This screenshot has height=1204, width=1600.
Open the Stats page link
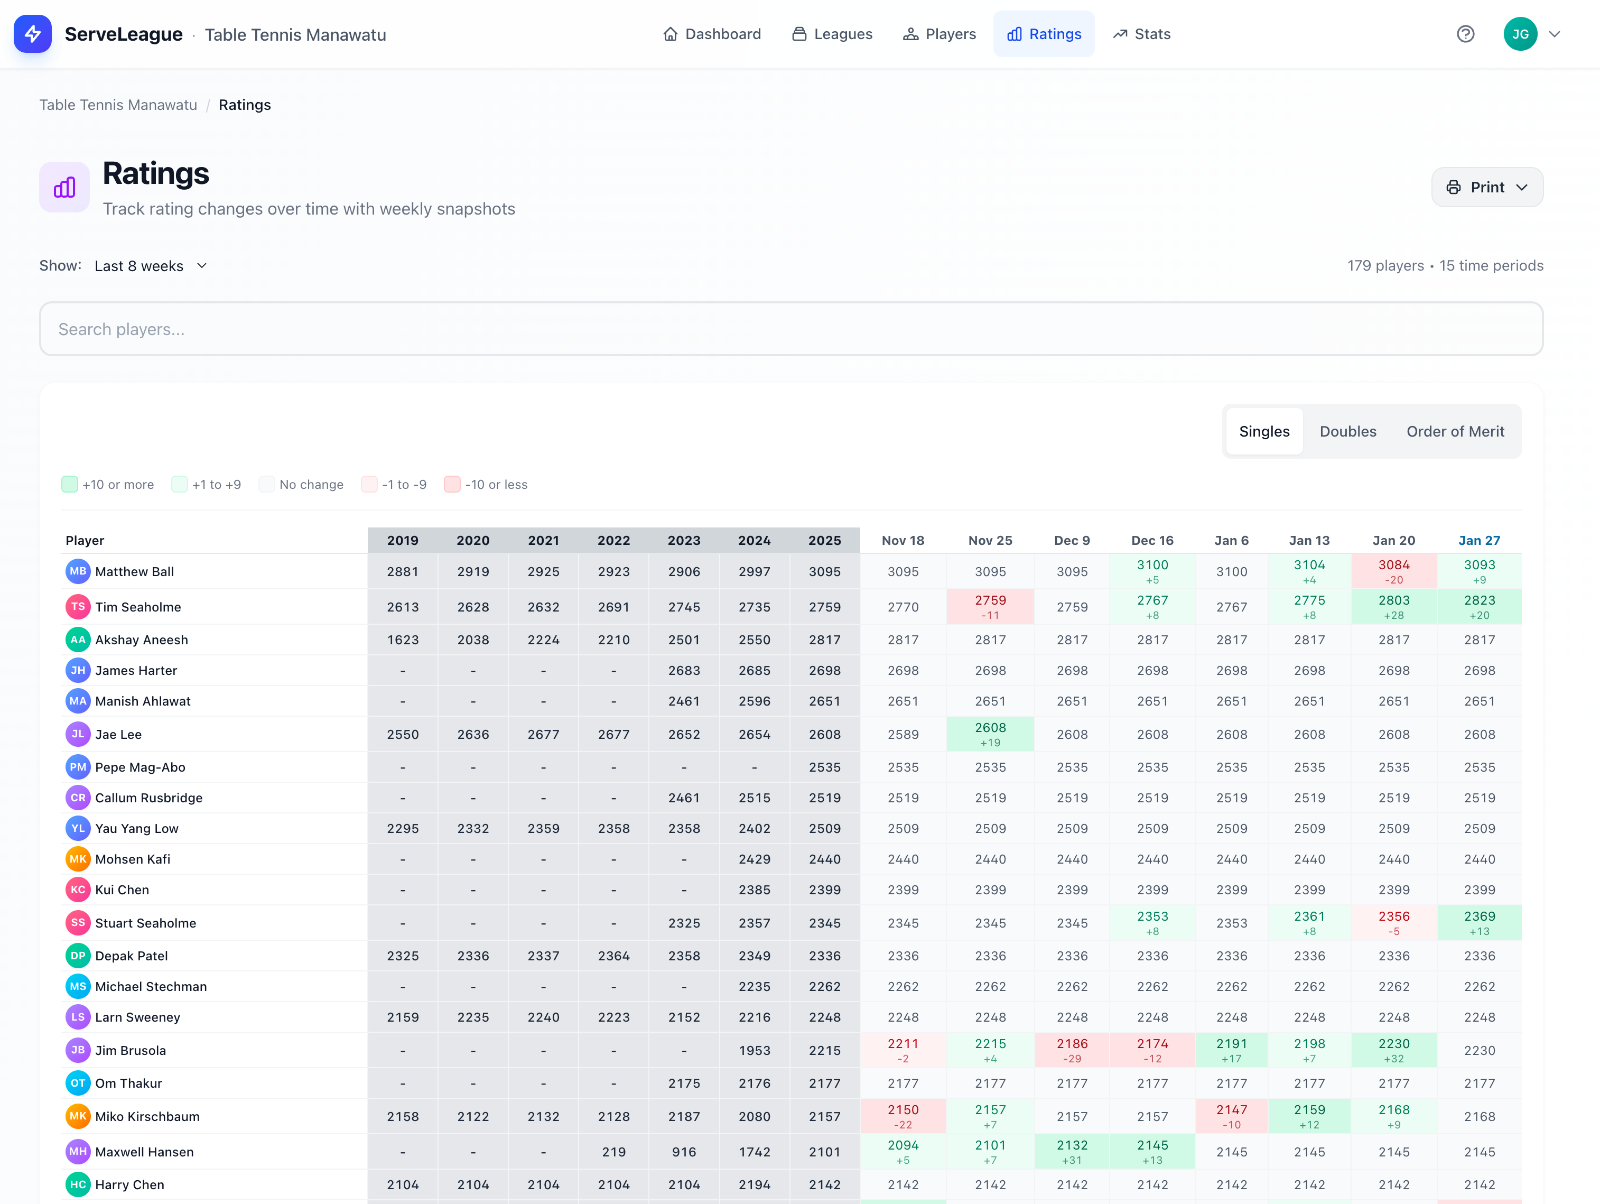click(1141, 34)
